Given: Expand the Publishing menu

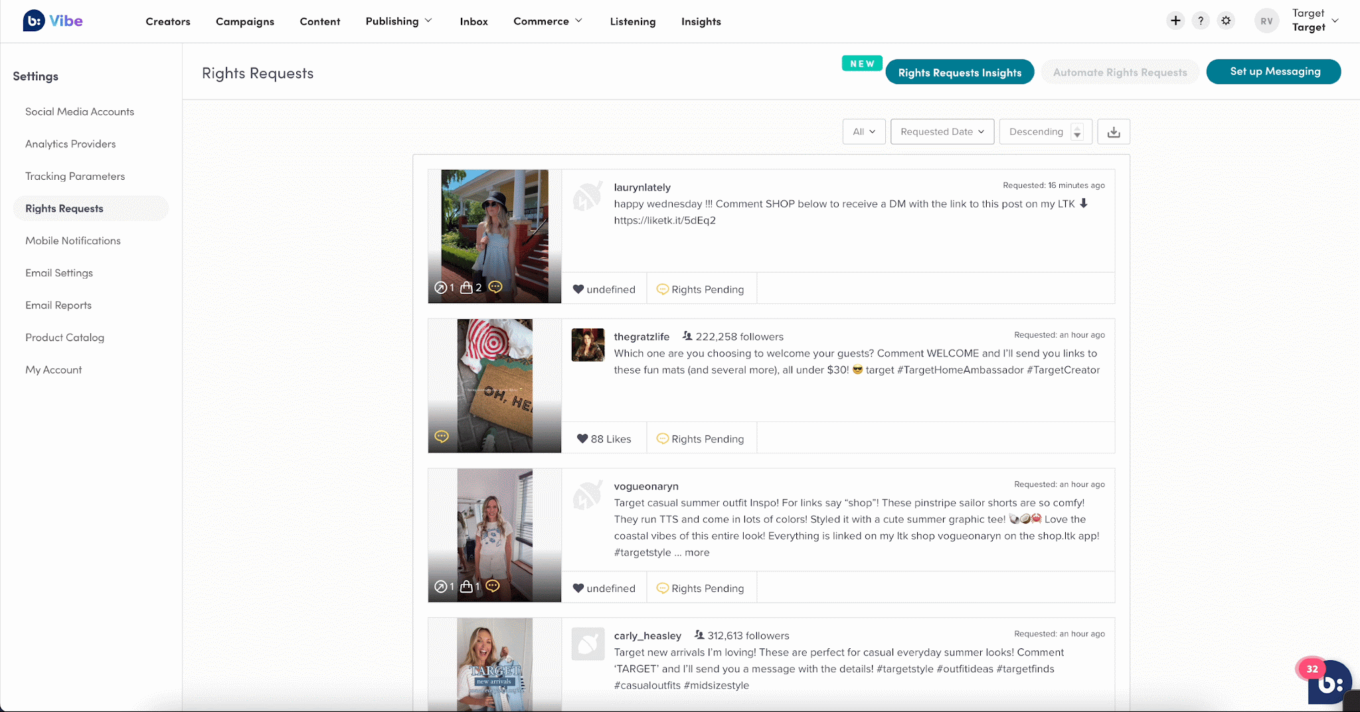Looking at the screenshot, I should tap(399, 21).
